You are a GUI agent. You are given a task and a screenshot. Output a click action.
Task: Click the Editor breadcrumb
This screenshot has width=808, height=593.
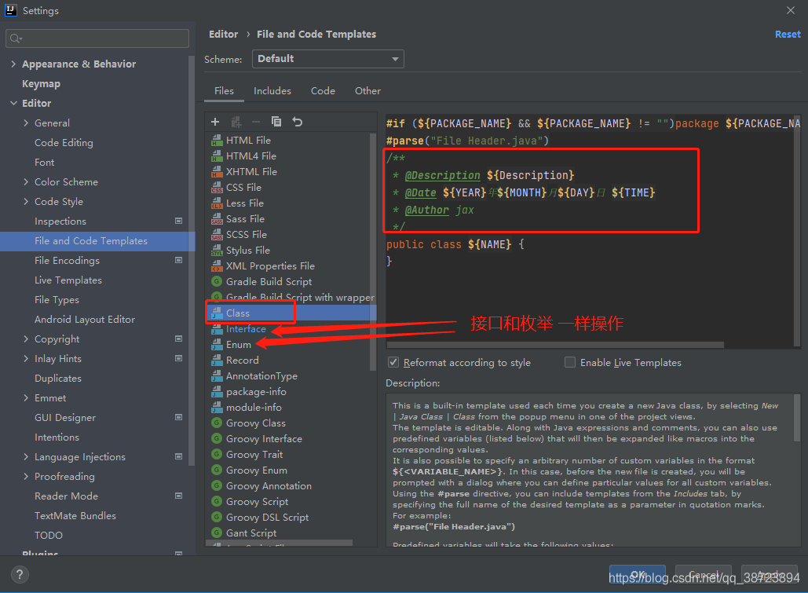point(223,34)
